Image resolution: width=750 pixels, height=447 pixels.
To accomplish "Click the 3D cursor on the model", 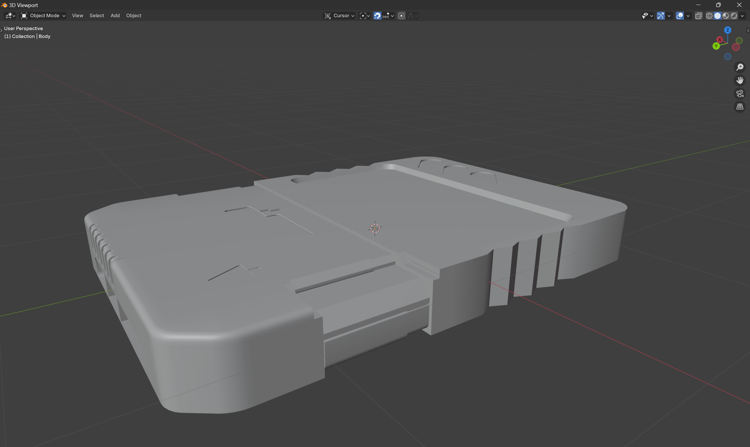I will (375, 228).
